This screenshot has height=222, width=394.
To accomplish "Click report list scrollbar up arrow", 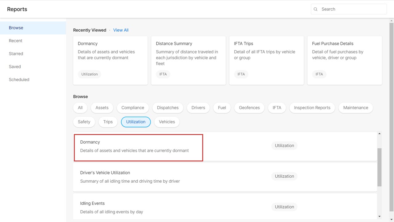I will (380, 134).
